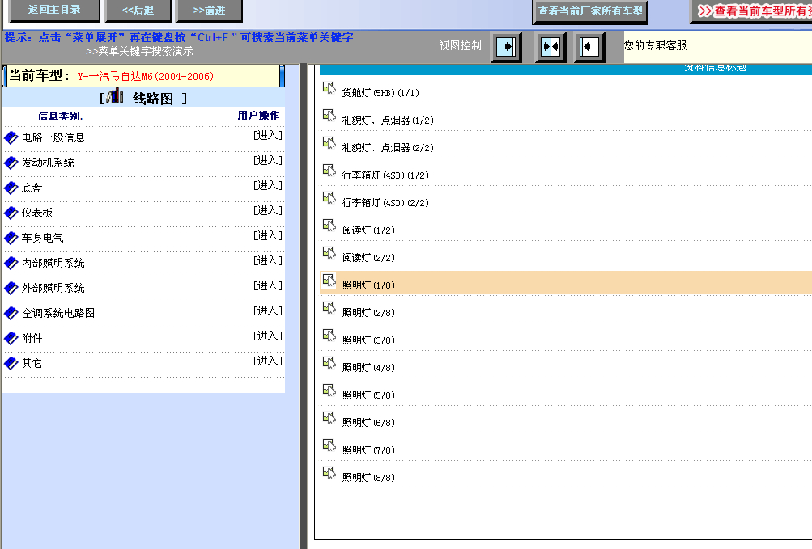Click the view control center-split icon
812x549 pixels.
(x=550, y=47)
